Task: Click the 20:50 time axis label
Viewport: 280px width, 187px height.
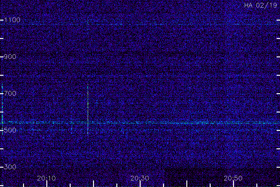Action: tap(233, 178)
